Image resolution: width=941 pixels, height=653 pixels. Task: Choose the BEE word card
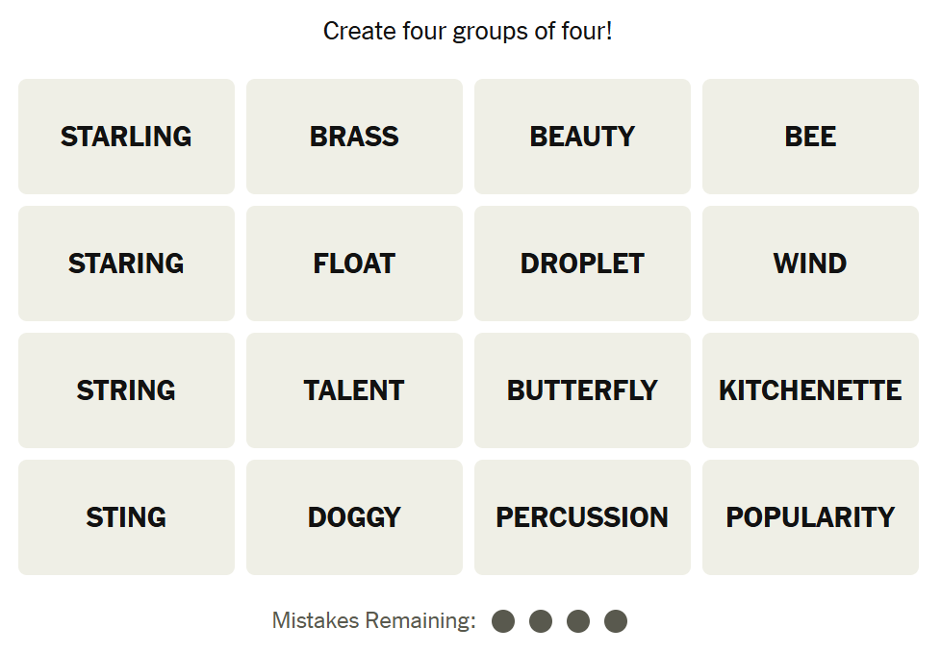point(810,137)
